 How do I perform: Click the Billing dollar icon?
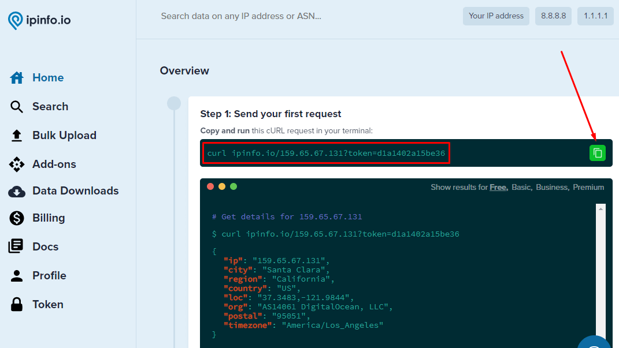[17, 218]
